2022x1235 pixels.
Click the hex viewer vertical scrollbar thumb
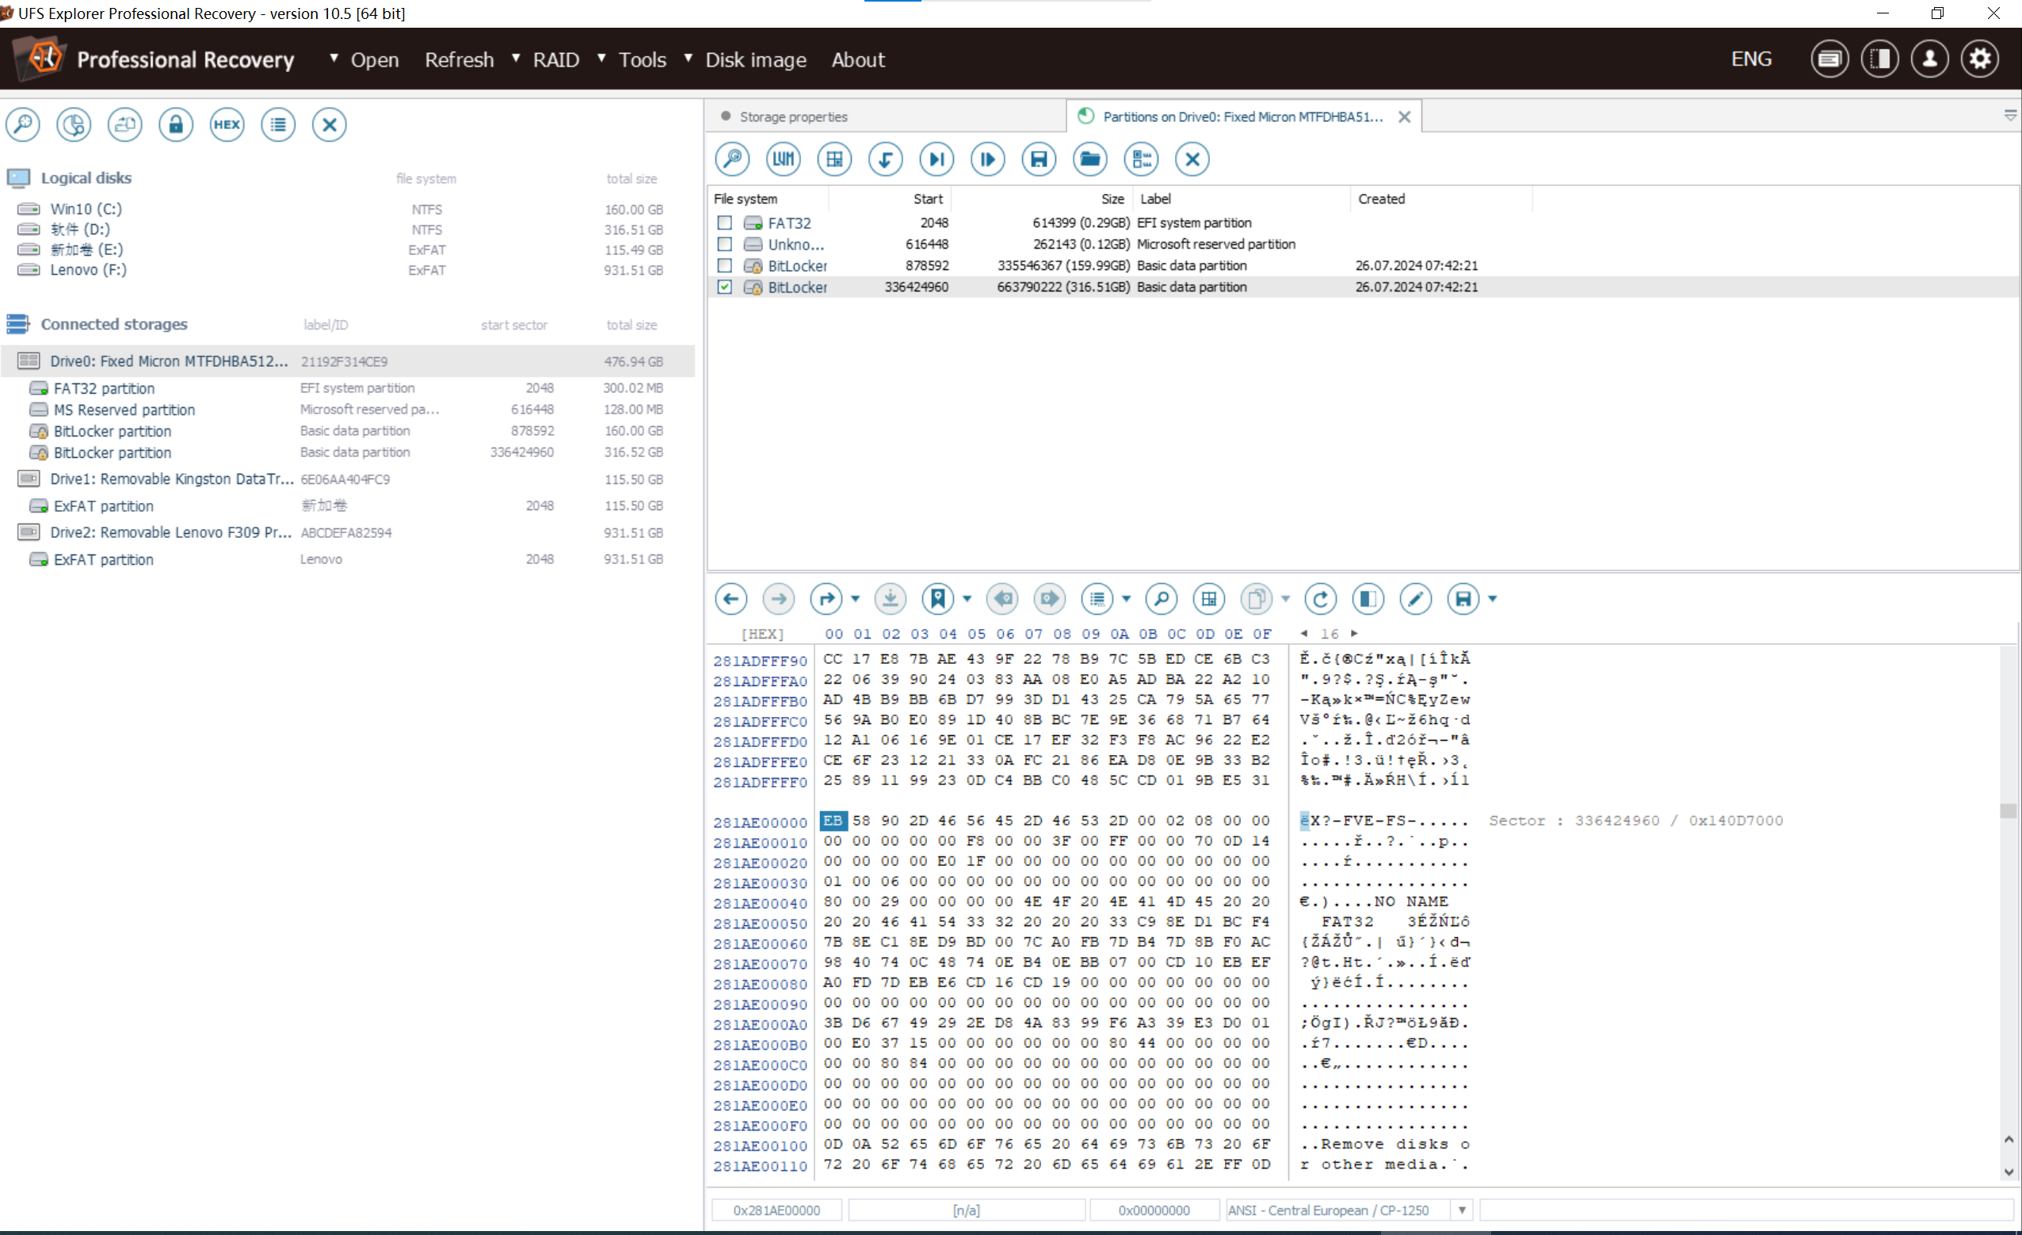(x=2007, y=810)
